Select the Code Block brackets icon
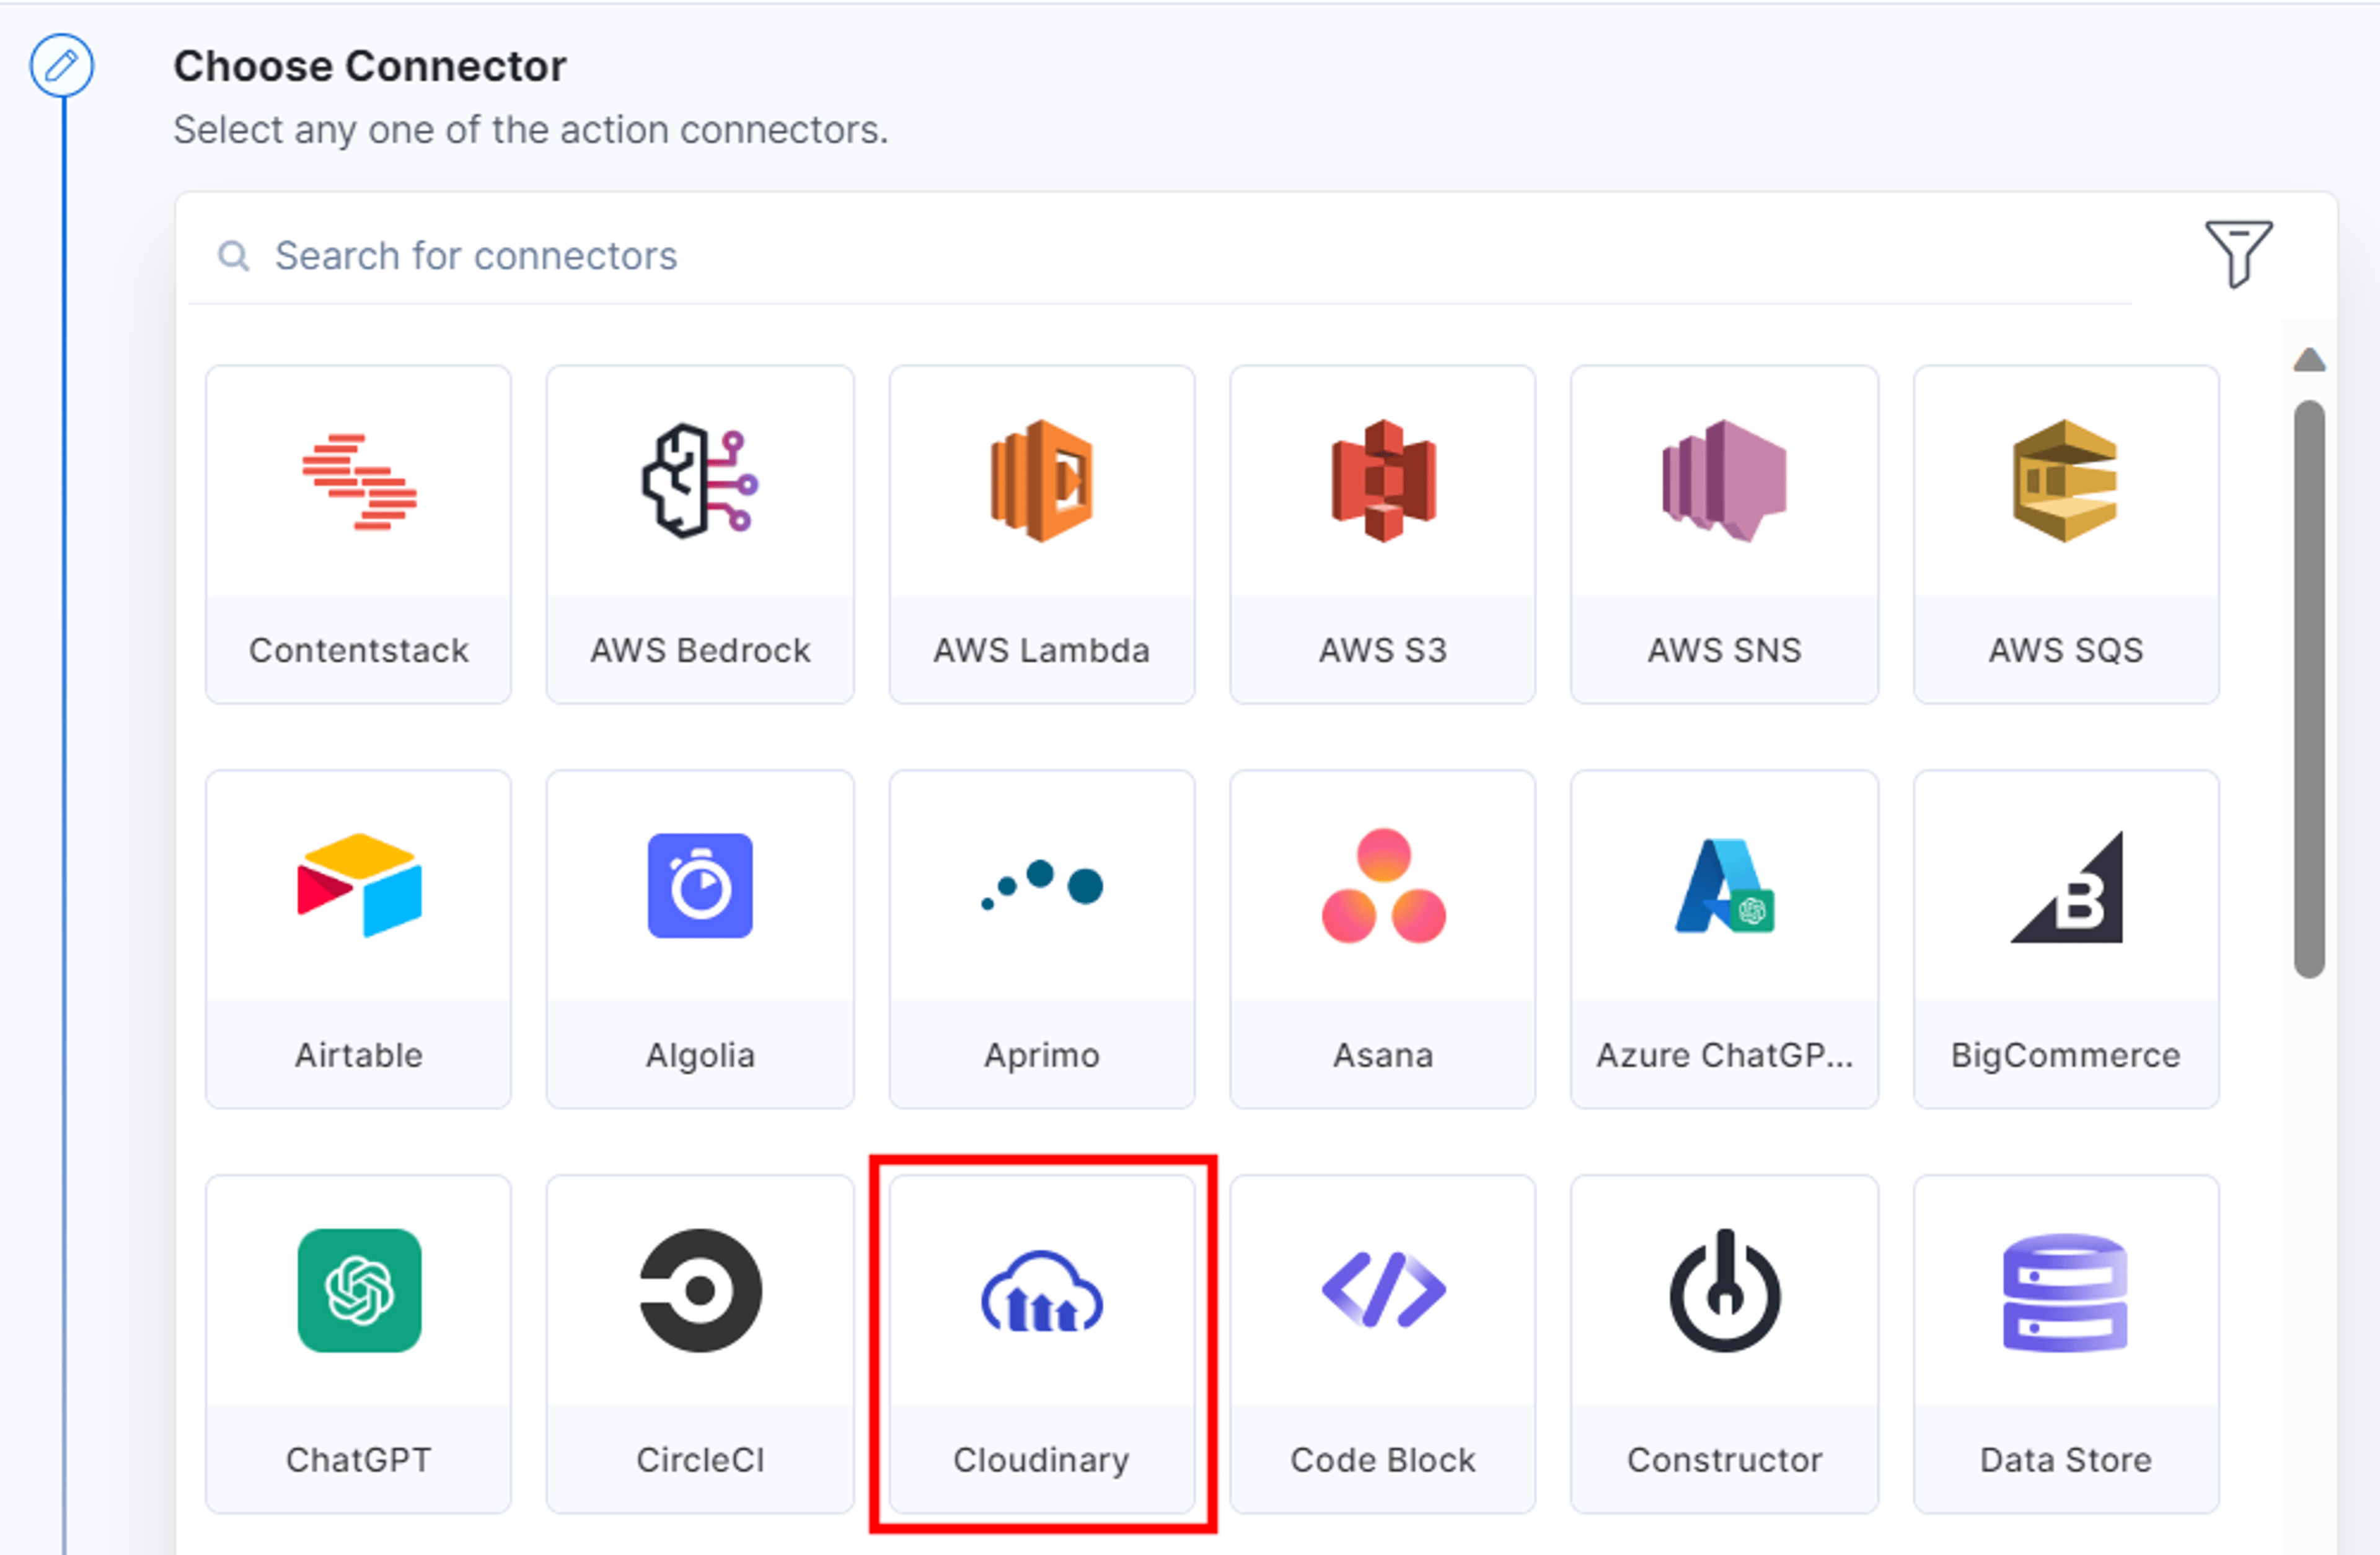This screenshot has height=1555, width=2380. [x=1383, y=1290]
